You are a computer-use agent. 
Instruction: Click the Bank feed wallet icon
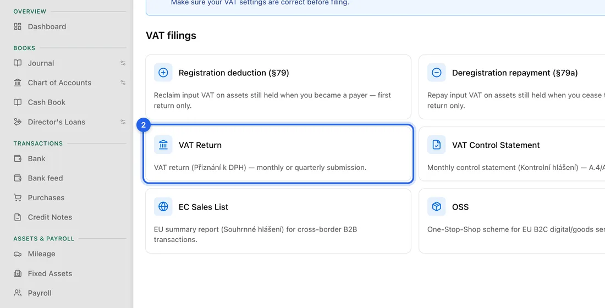pyautogui.click(x=18, y=178)
